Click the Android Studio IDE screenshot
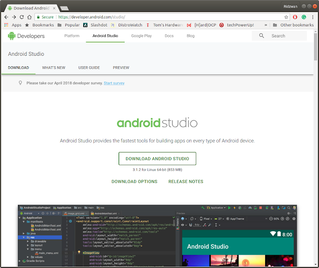The height and width of the screenshot is (268, 319). coord(158,236)
